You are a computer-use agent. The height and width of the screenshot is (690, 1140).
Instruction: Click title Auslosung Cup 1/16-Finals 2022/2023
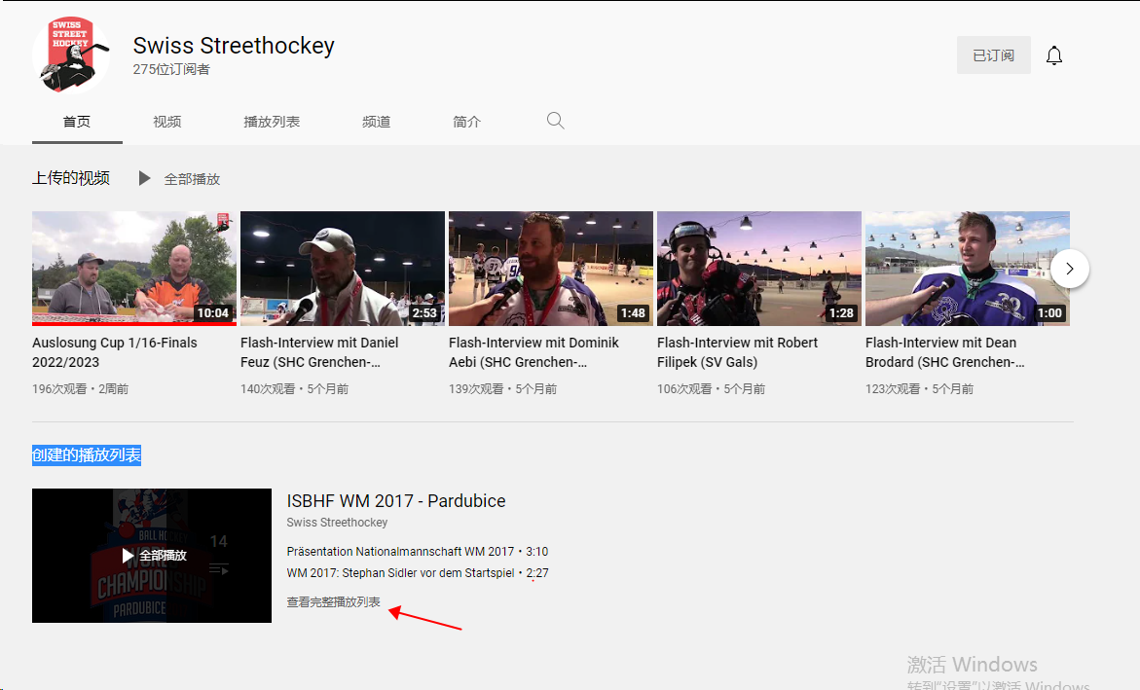pos(115,352)
